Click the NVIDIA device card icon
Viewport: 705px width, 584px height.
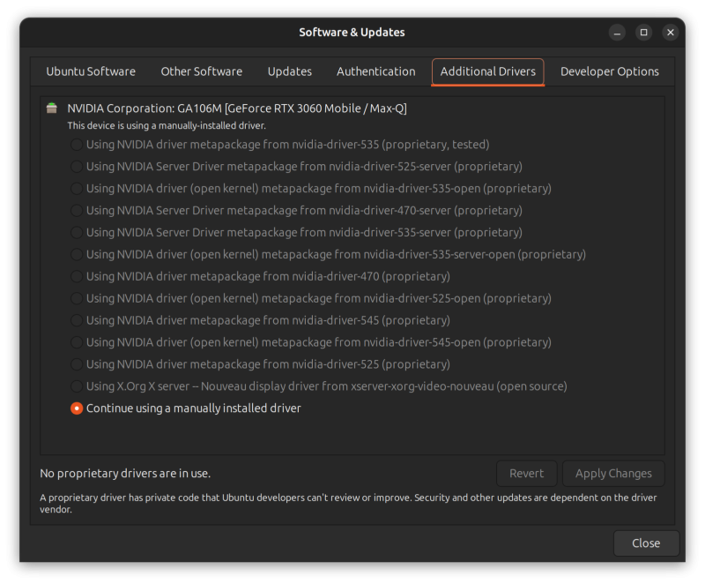[52, 108]
